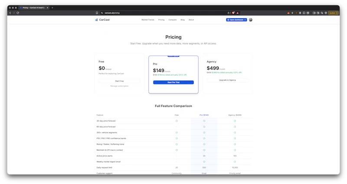The height and width of the screenshot is (184, 347).
Task: Visit the About nav page
Action: point(191,20)
